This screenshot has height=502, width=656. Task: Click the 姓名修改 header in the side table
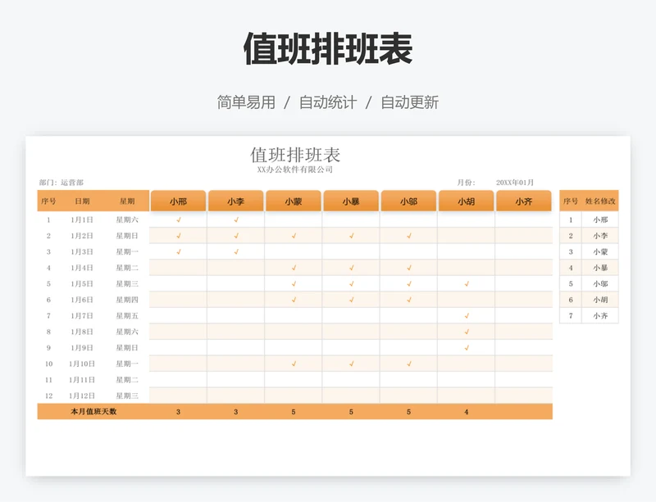click(600, 201)
